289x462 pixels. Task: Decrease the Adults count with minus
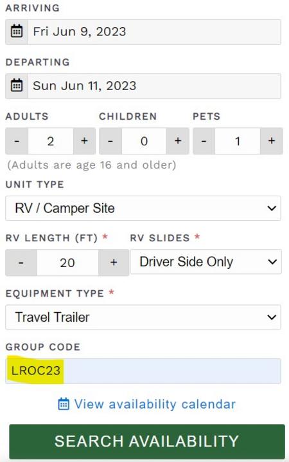[17, 141]
